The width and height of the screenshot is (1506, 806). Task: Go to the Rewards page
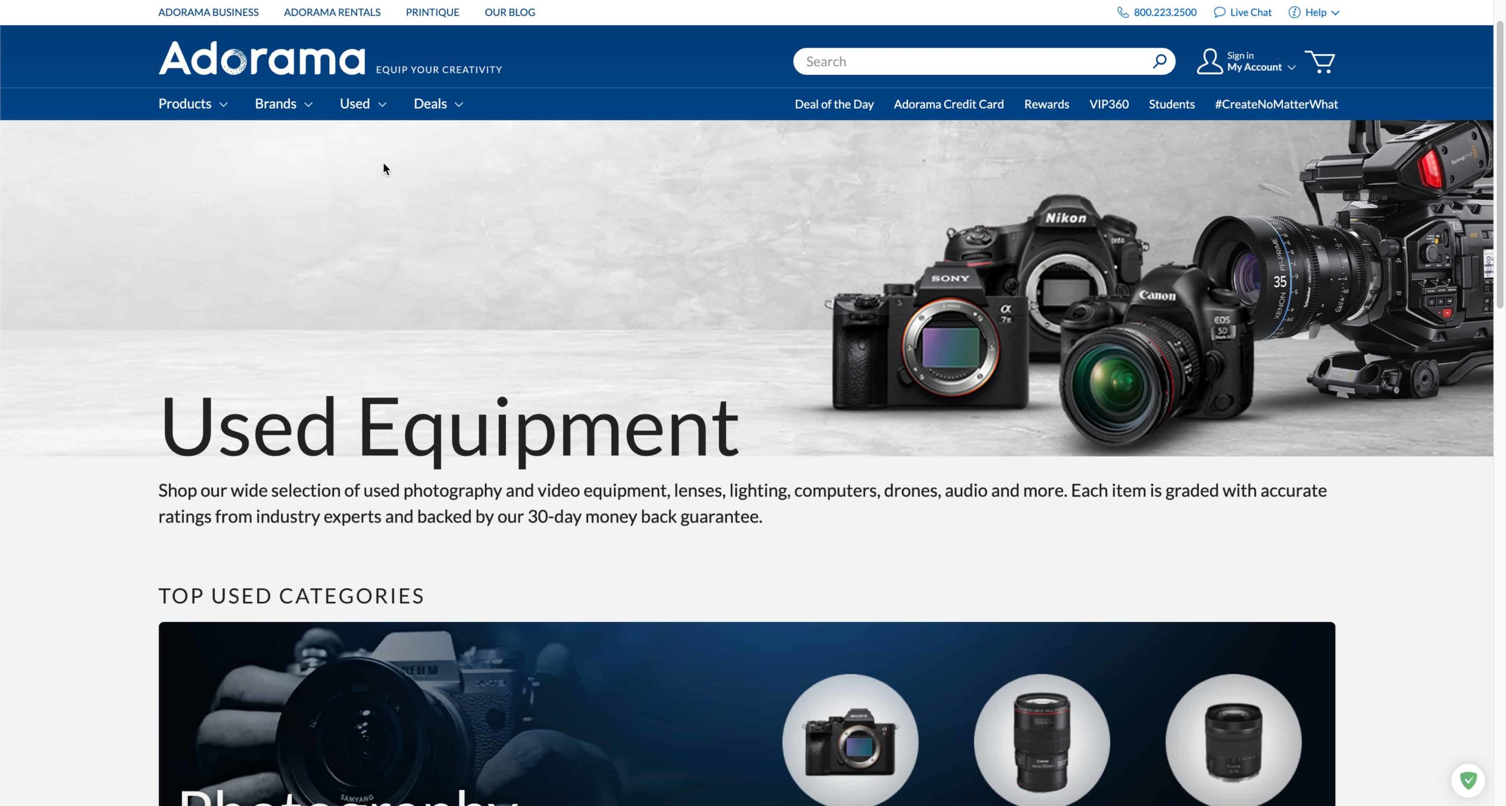point(1046,104)
